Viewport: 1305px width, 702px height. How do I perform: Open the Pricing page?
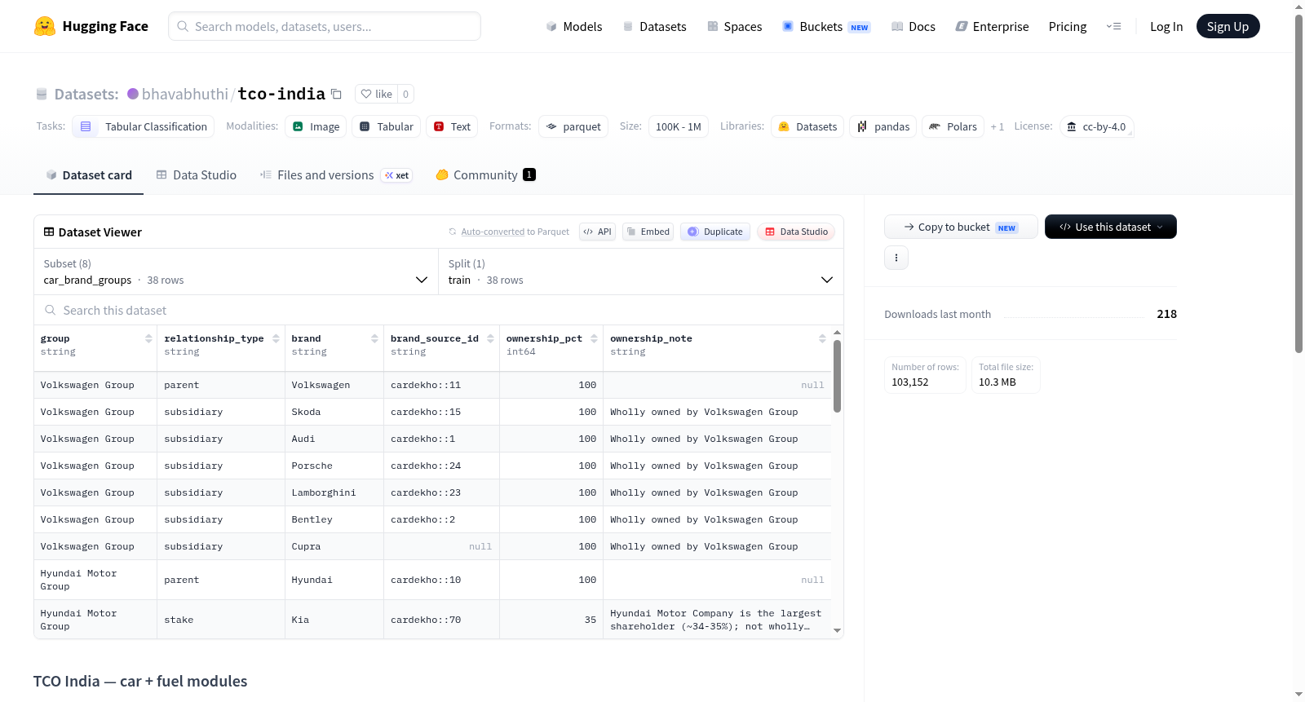coord(1068,26)
